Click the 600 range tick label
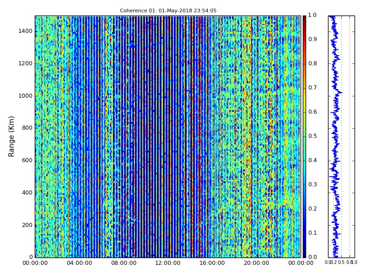This screenshot has width=366, height=274. pyautogui.click(x=27, y=161)
